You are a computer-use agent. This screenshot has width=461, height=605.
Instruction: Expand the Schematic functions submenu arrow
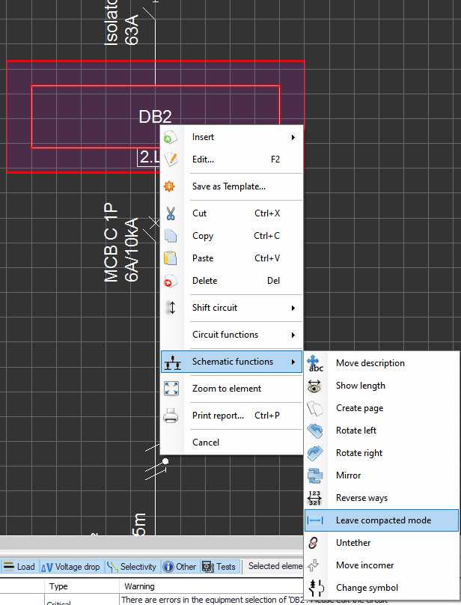click(293, 362)
